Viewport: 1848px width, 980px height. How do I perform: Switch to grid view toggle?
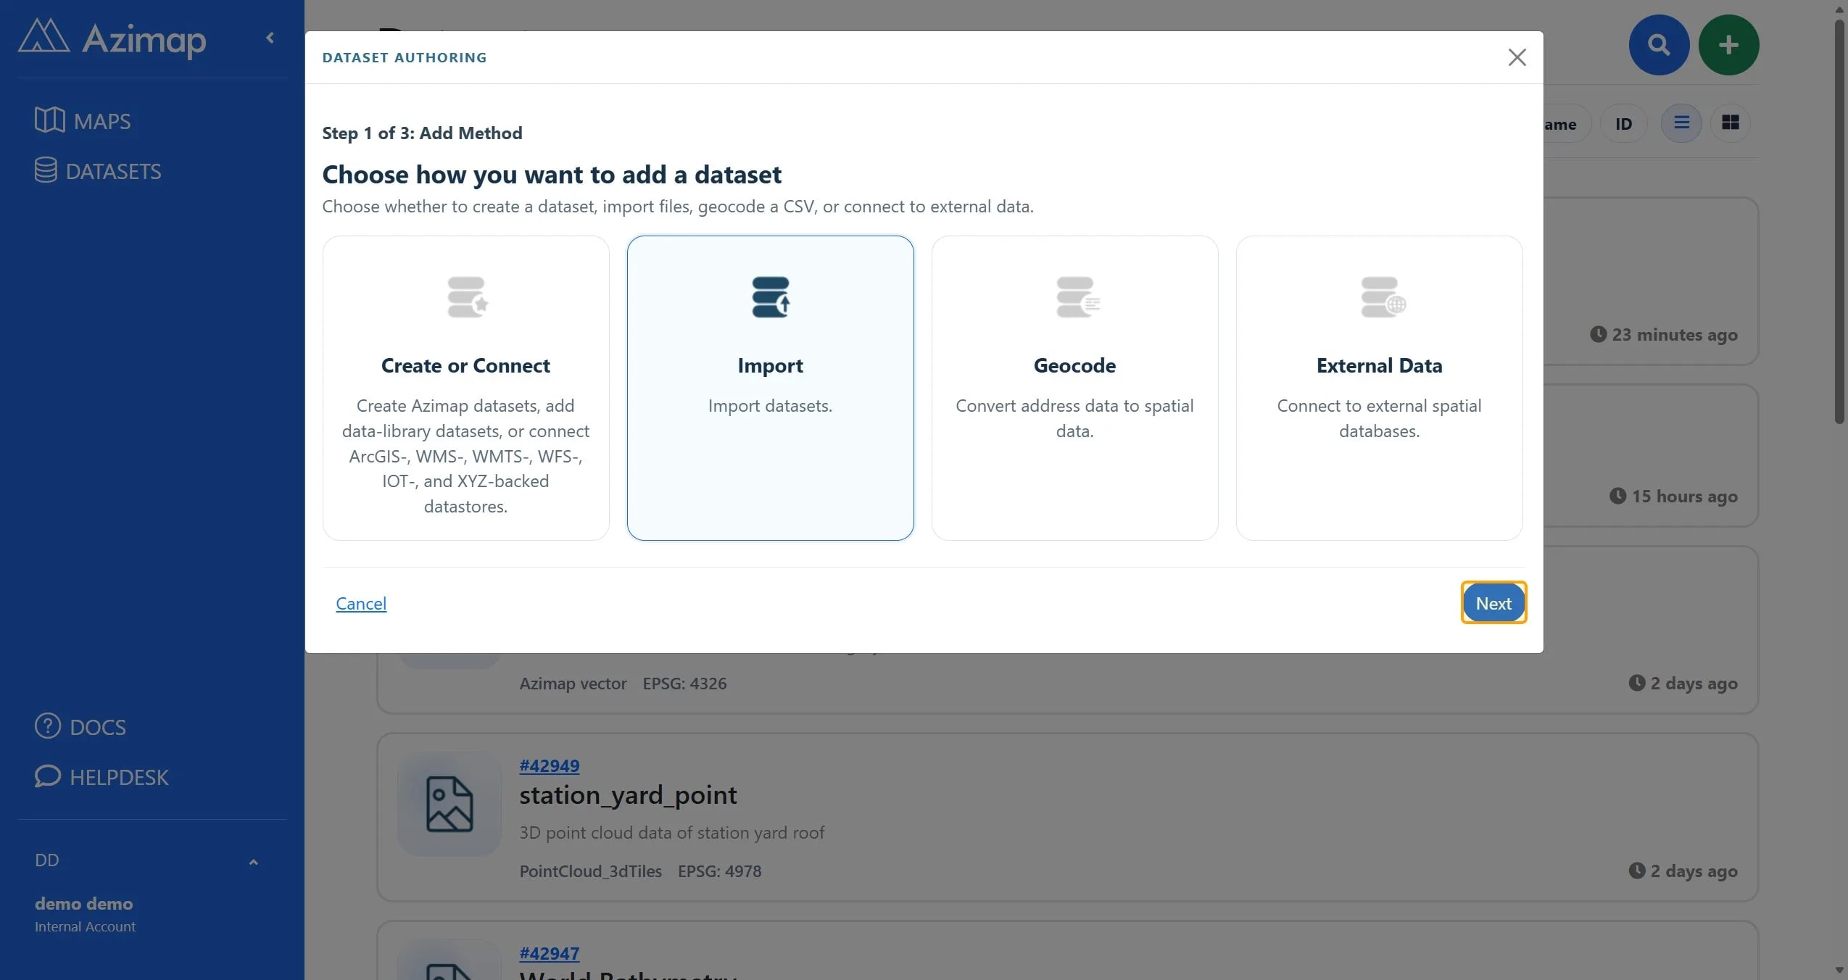[1731, 123]
